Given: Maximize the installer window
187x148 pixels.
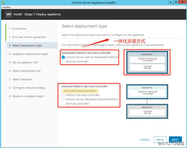Looking at the screenshot, I should pos(176,2).
